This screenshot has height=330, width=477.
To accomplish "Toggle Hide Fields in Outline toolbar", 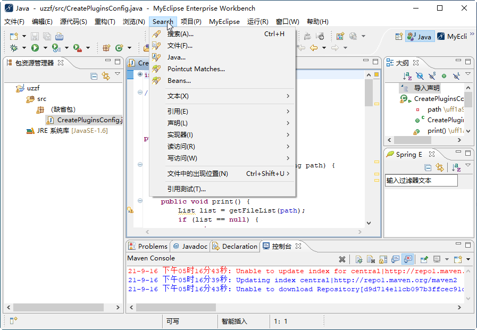I will coord(420,76).
